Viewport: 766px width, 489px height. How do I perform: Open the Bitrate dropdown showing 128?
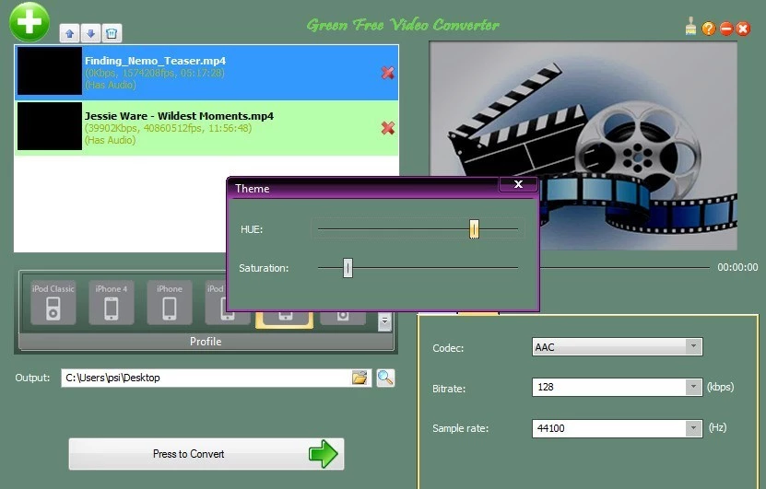[x=692, y=388]
